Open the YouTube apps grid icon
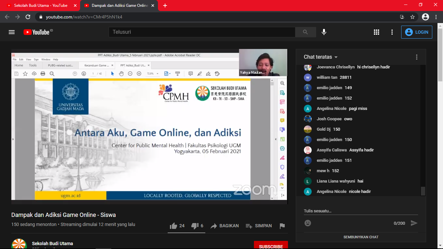The width and height of the screenshot is (443, 249). click(x=376, y=32)
